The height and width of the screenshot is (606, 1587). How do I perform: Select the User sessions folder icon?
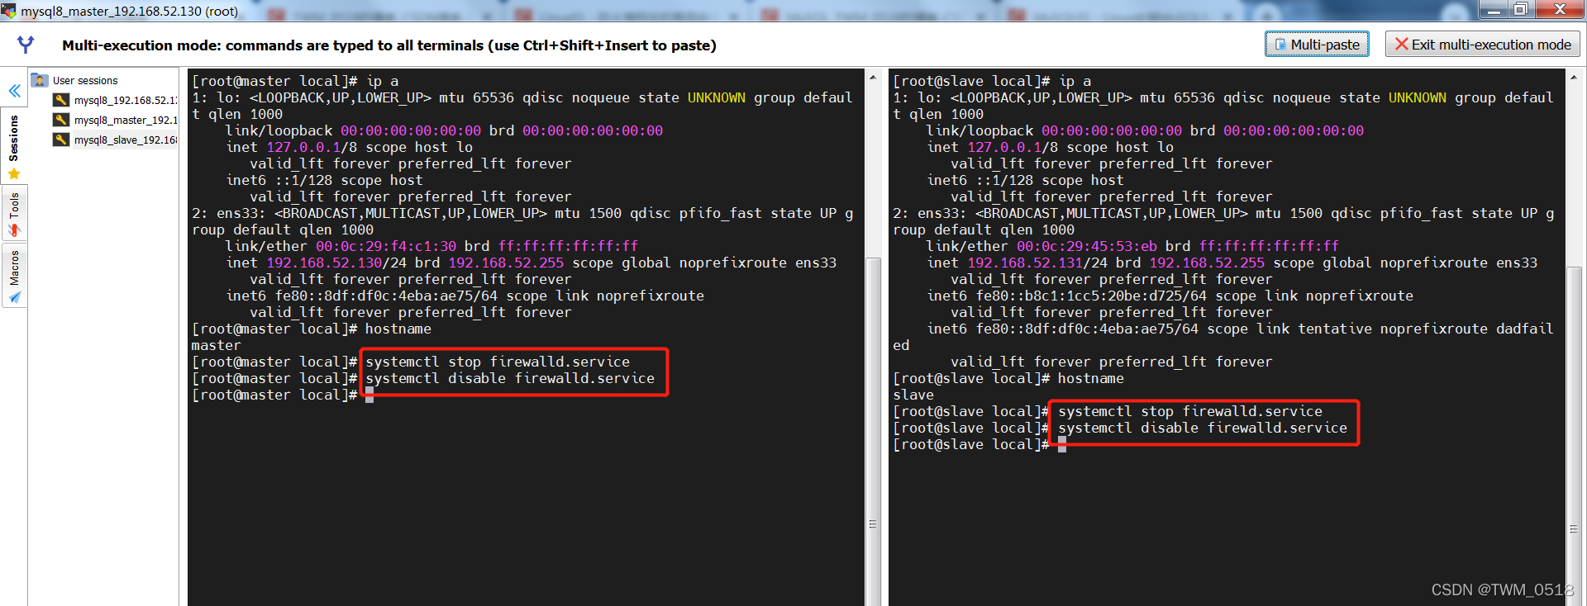pos(40,80)
